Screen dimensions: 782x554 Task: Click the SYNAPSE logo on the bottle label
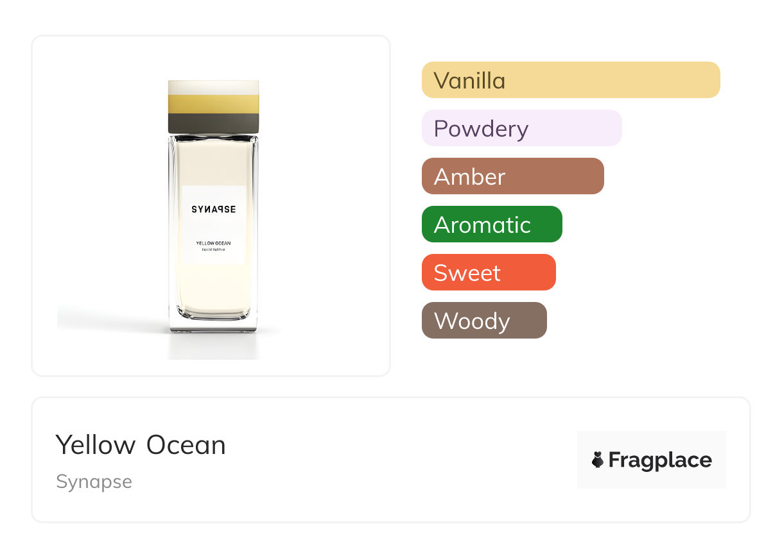coord(213,209)
